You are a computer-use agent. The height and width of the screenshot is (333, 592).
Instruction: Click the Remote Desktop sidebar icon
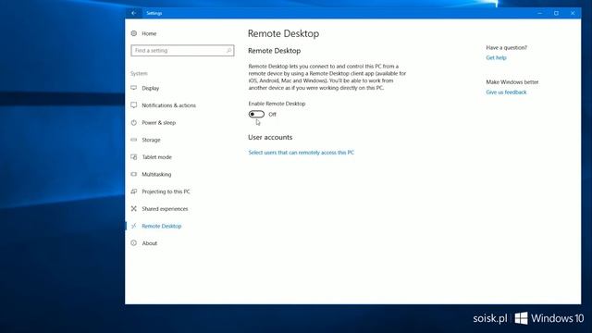pos(133,226)
